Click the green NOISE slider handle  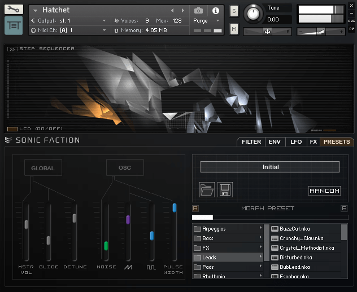point(106,246)
